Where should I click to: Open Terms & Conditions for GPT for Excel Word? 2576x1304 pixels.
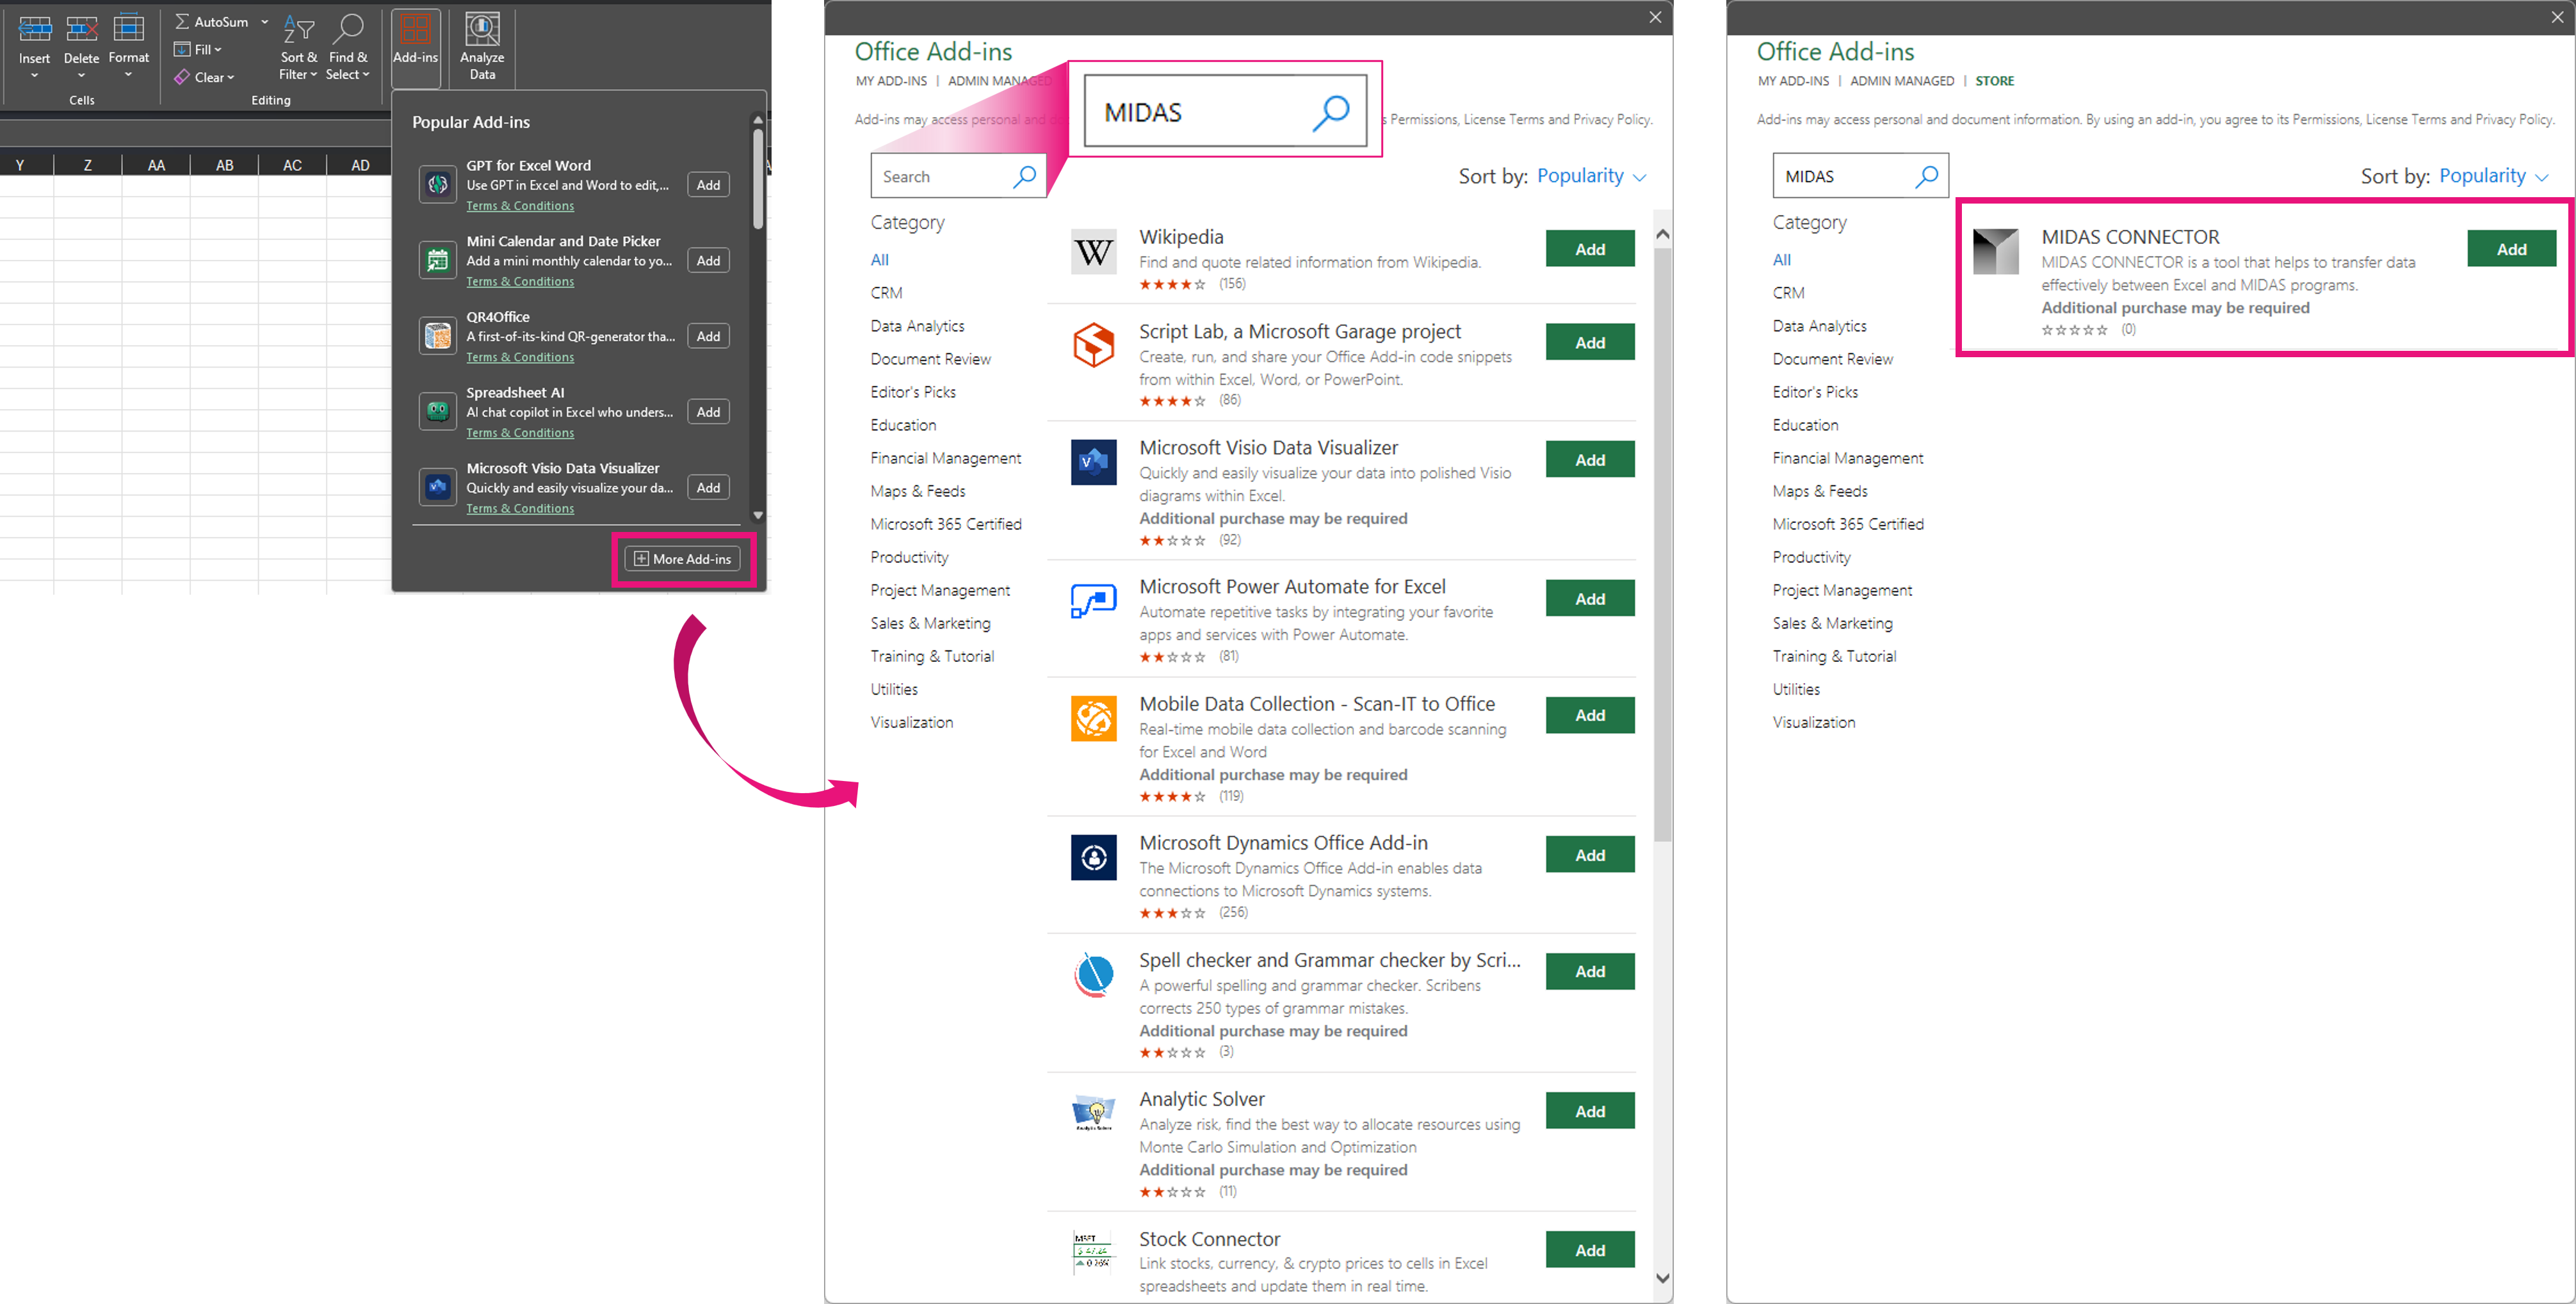(x=520, y=206)
